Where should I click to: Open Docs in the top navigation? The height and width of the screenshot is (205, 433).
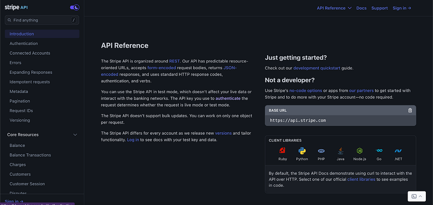pyautogui.click(x=362, y=8)
